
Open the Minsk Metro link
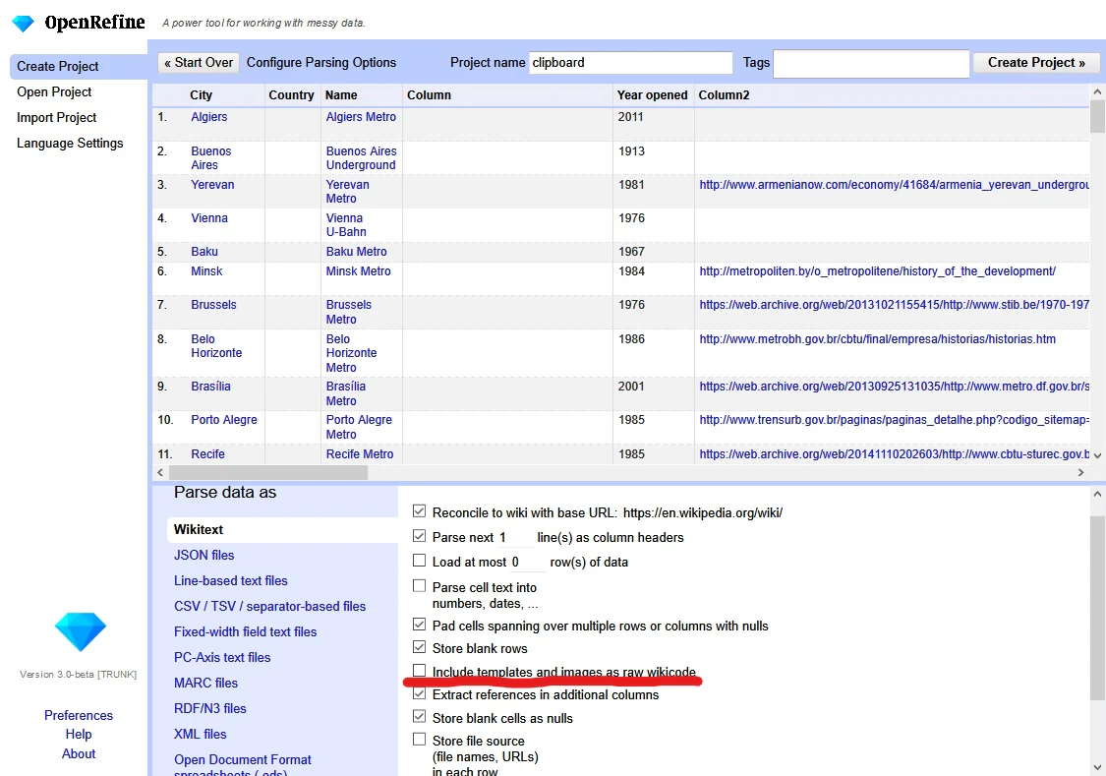pyautogui.click(x=358, y=270)
